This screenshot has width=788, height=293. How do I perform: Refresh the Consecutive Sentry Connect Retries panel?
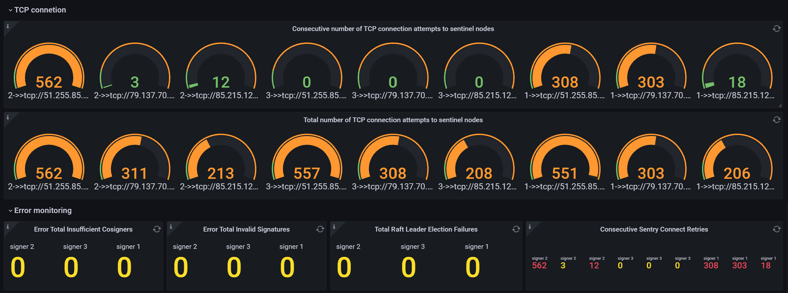[x=776, y=229]
